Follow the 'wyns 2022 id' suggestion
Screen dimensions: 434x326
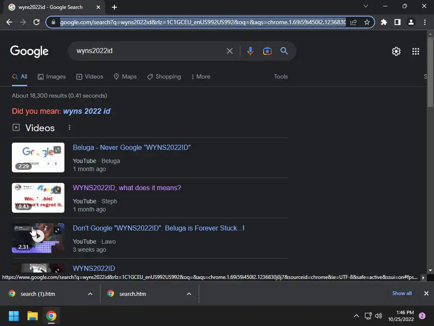pos(86,111)
